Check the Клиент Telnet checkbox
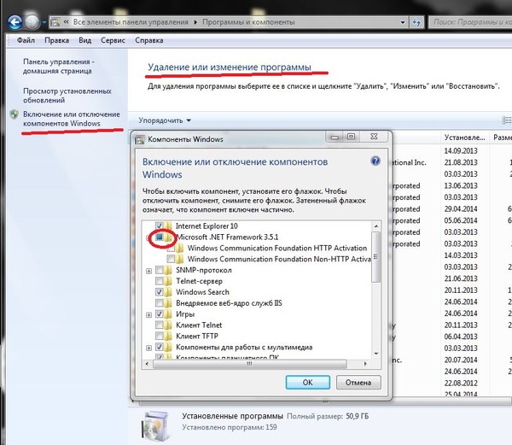 click(x=160, y=325)
